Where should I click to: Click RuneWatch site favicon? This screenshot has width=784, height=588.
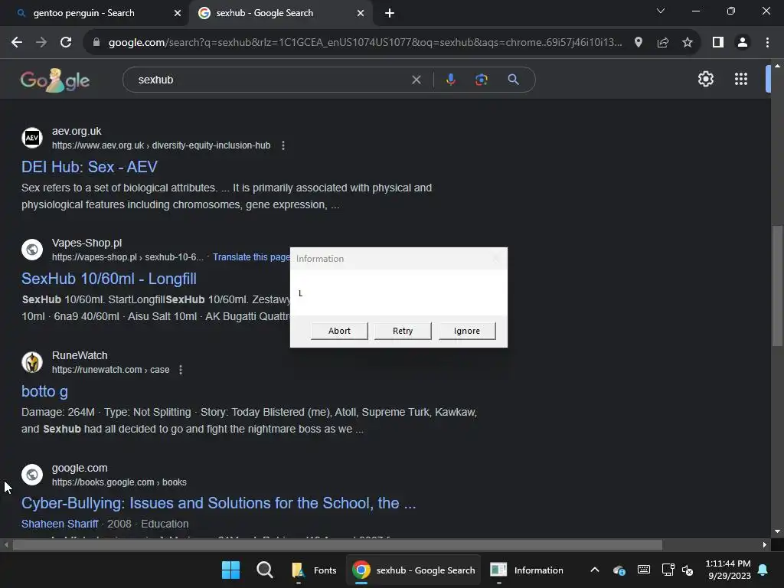(x=32, y=362)
